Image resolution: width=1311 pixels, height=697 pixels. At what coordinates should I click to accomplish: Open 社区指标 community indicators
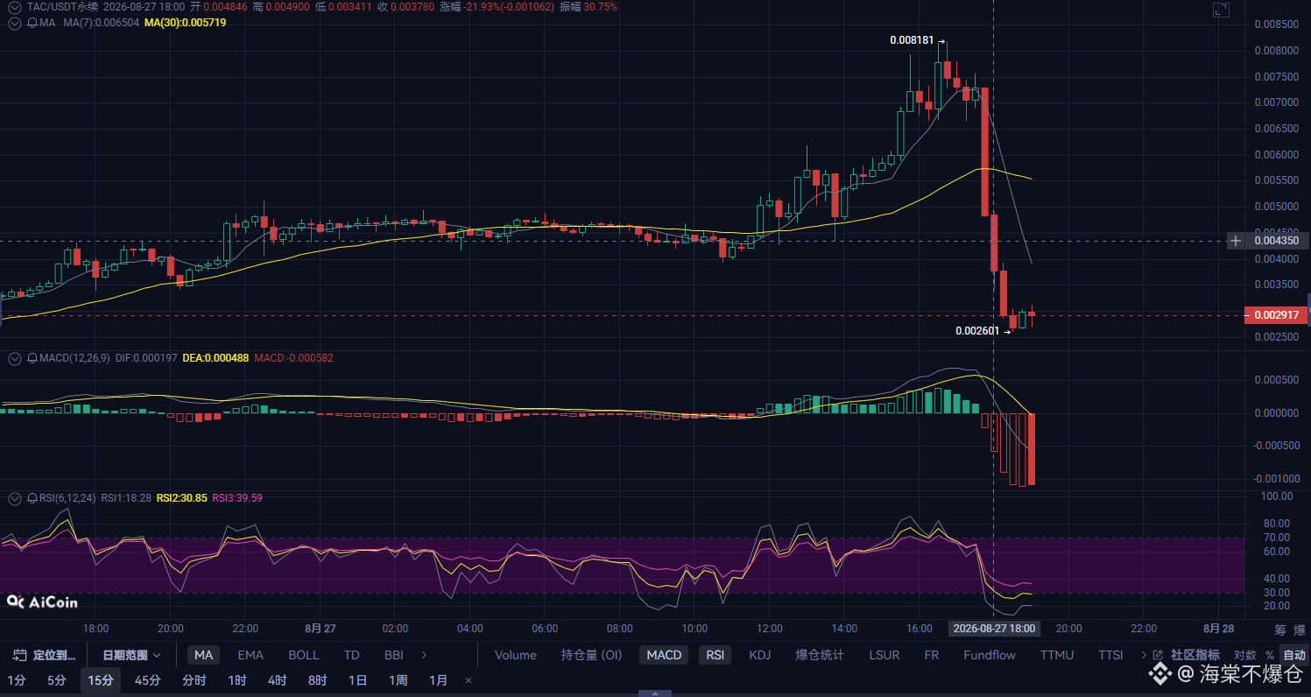pos(1195,655)
